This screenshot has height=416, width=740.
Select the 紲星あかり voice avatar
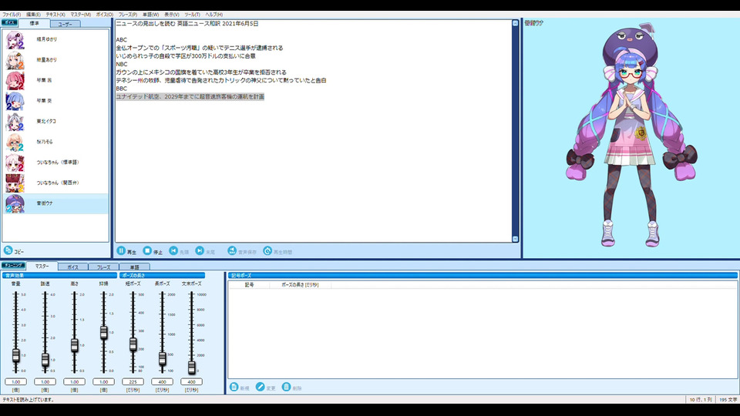15,60
